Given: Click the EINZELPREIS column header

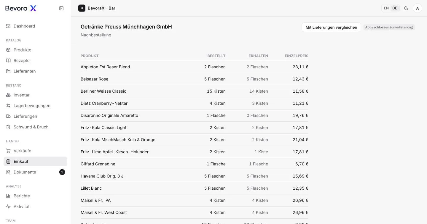Looking at the screenshot, I should pyautogui.click(x=297, y=56).
